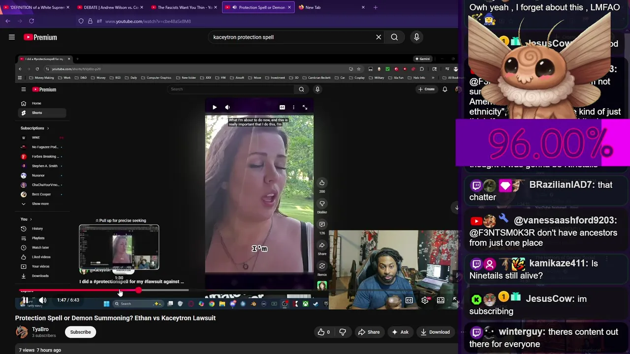Open player settings gear with HD badge

425,300
